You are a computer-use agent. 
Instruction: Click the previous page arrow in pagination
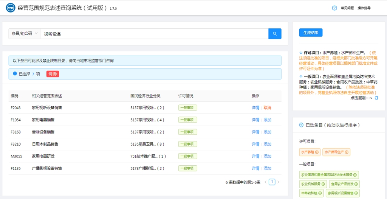click(266, 182)
